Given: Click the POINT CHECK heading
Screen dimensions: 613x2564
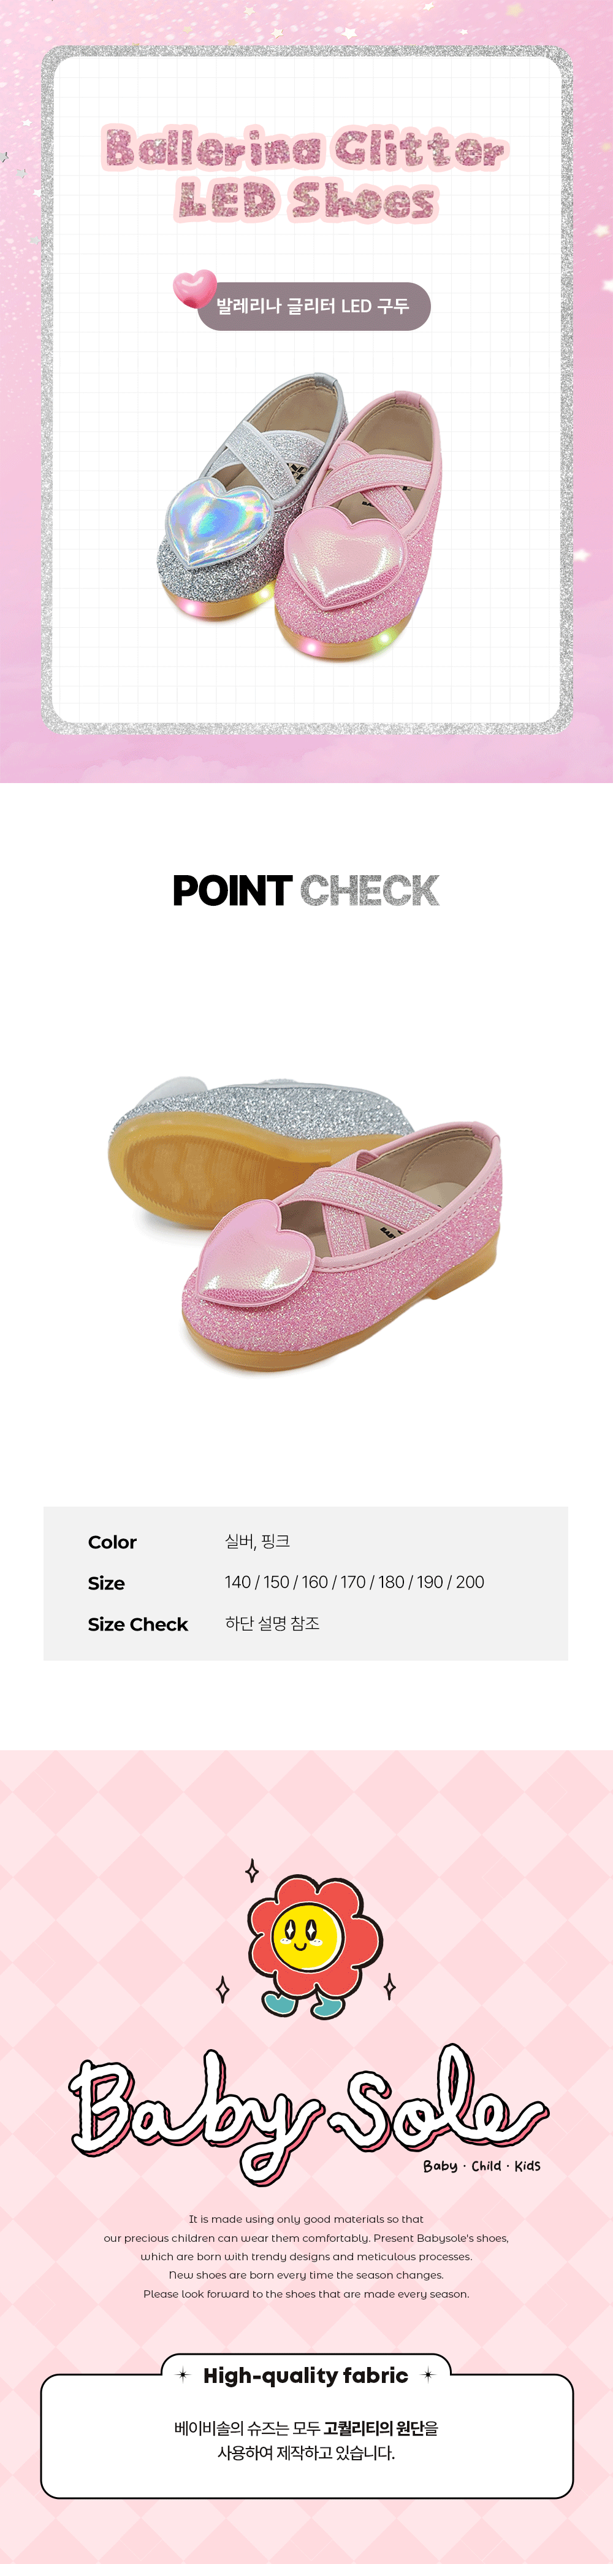Looking at the screenshot, I should pos(306,890).
